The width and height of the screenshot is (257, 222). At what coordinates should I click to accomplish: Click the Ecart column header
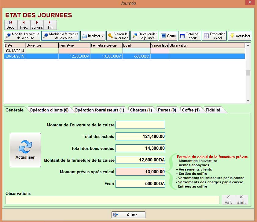(136, 45)
